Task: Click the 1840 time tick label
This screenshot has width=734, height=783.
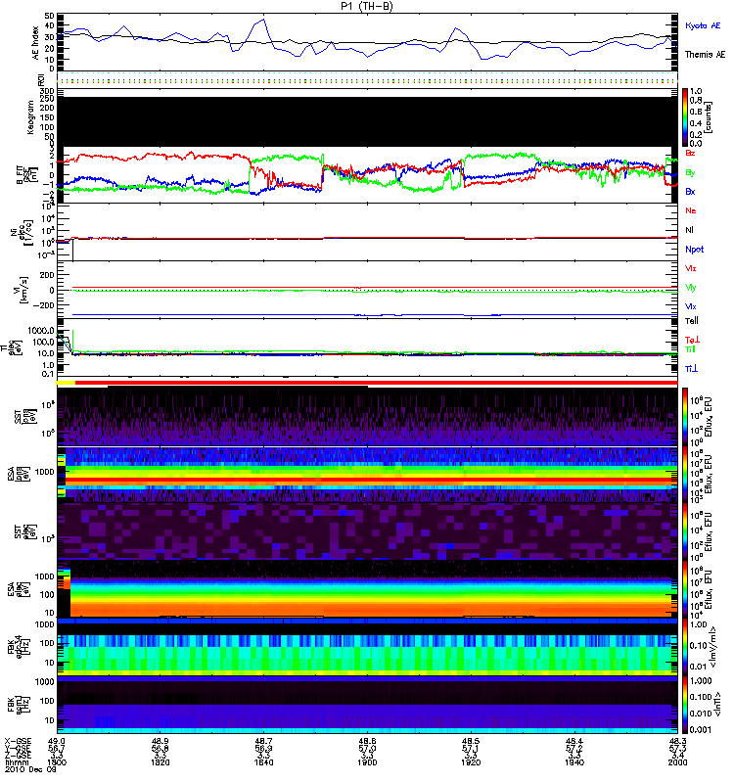Action: [263, 762]
